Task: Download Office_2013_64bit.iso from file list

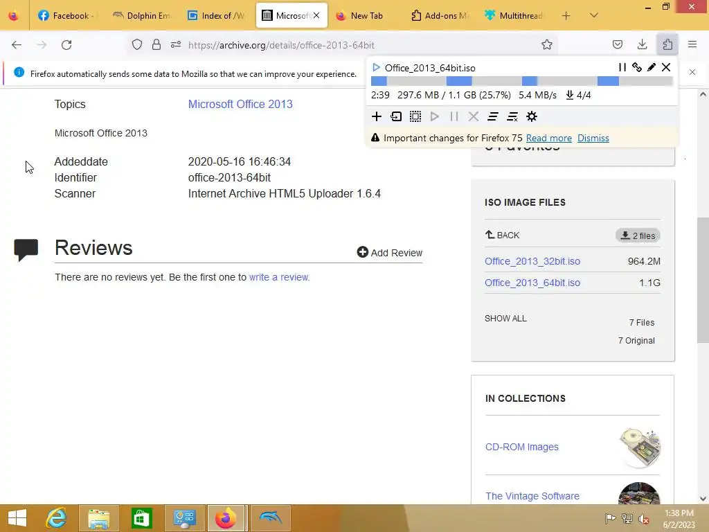Action: [532, 283]
